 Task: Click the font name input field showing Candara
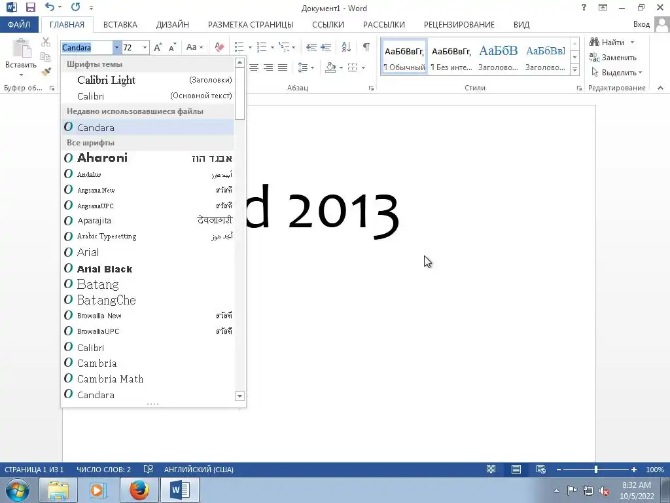[x=87, y=47]
